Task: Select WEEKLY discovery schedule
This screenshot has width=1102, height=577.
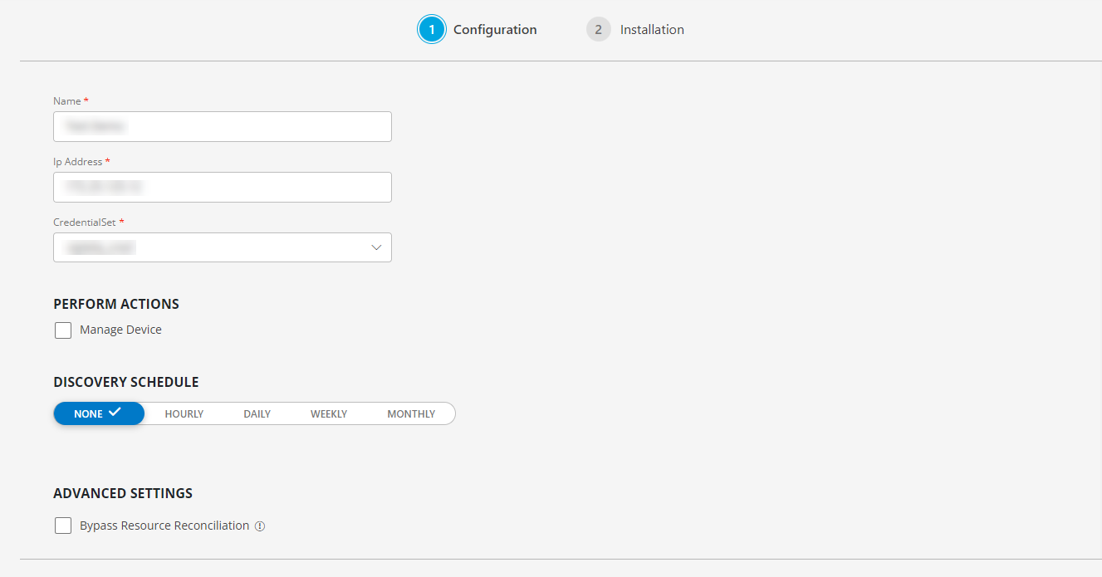Action: coord(329,413)
